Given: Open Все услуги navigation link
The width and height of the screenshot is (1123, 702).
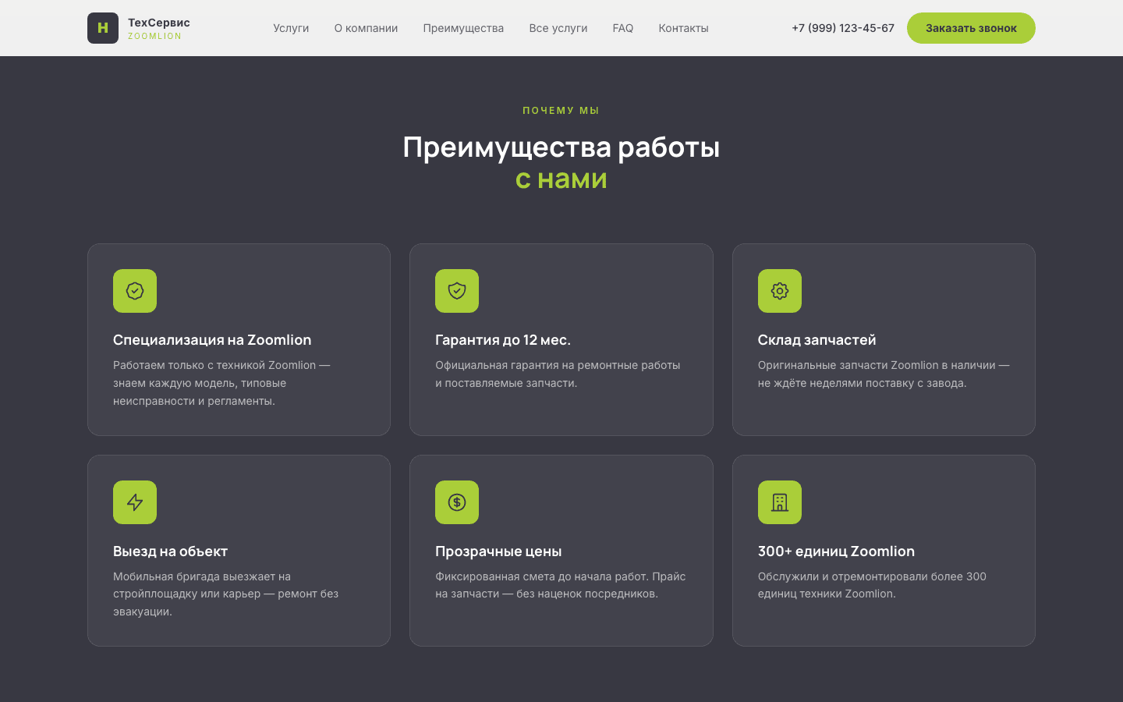Looking at the screenshot, I should [x=558, y=28].
